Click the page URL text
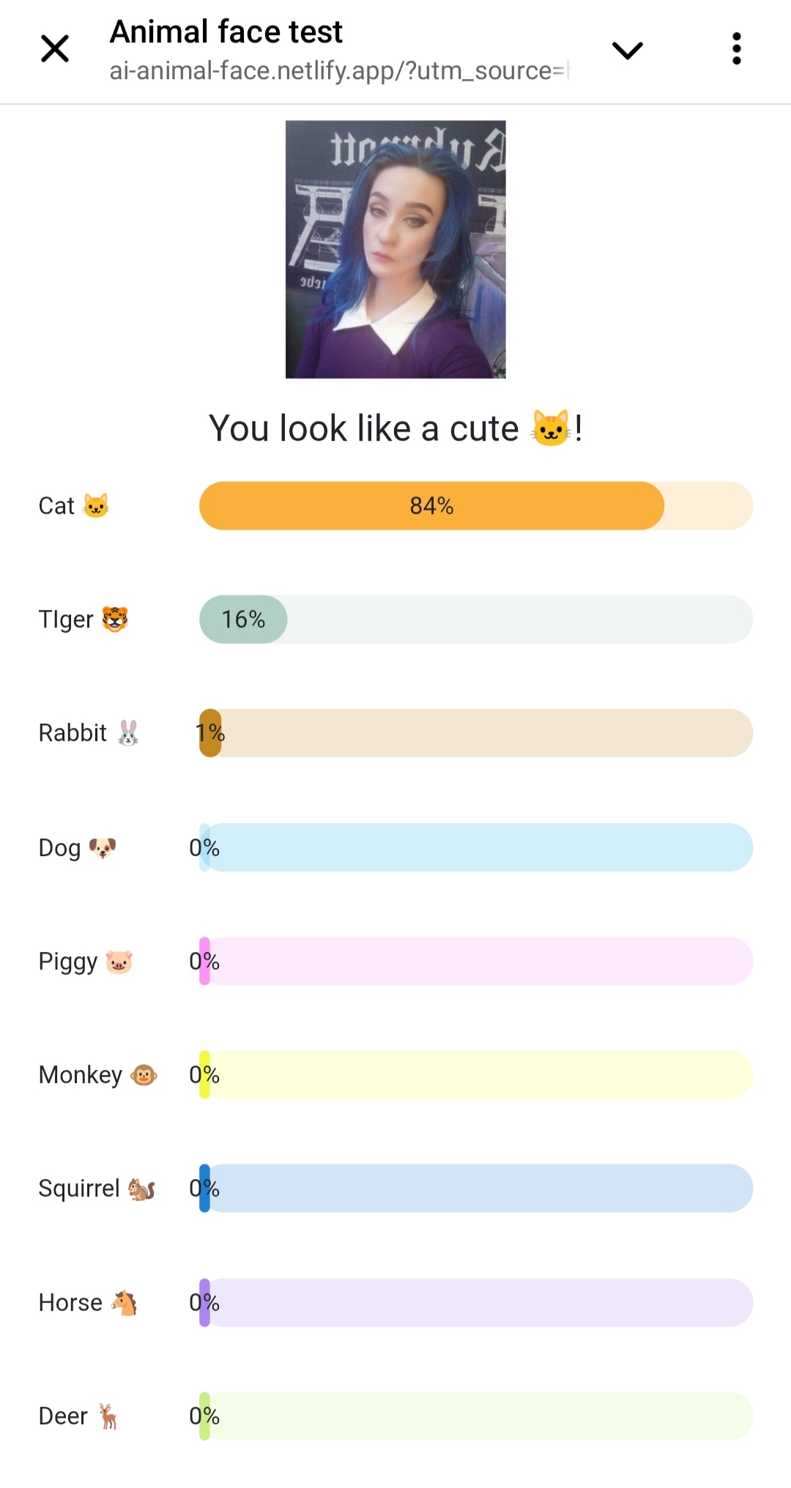This screenshot has height=1488, width=791. [338, 71]
